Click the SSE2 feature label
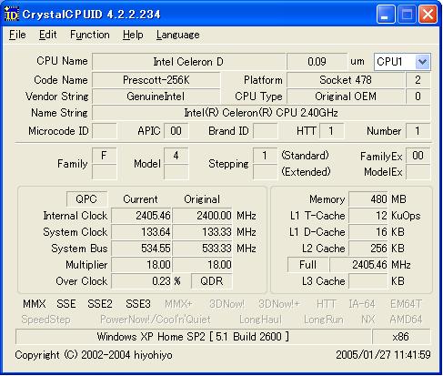The width and height of the screenshot is (443, 376). 100,304
